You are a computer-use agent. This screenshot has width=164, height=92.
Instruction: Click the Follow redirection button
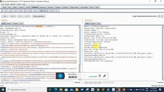(x=39, y=16)
